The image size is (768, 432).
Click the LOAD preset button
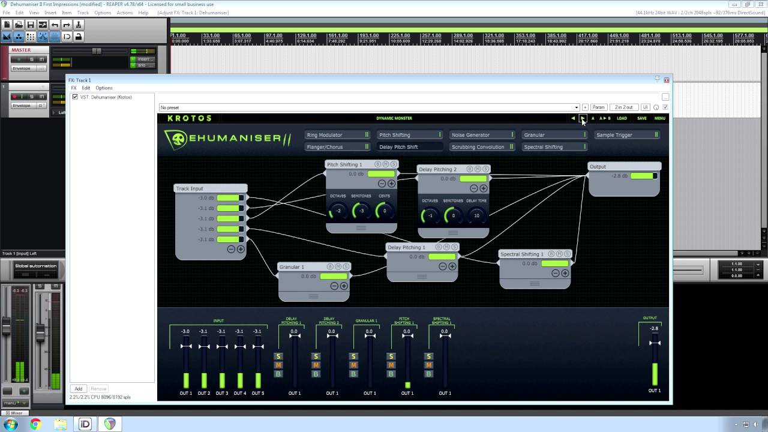622,118
